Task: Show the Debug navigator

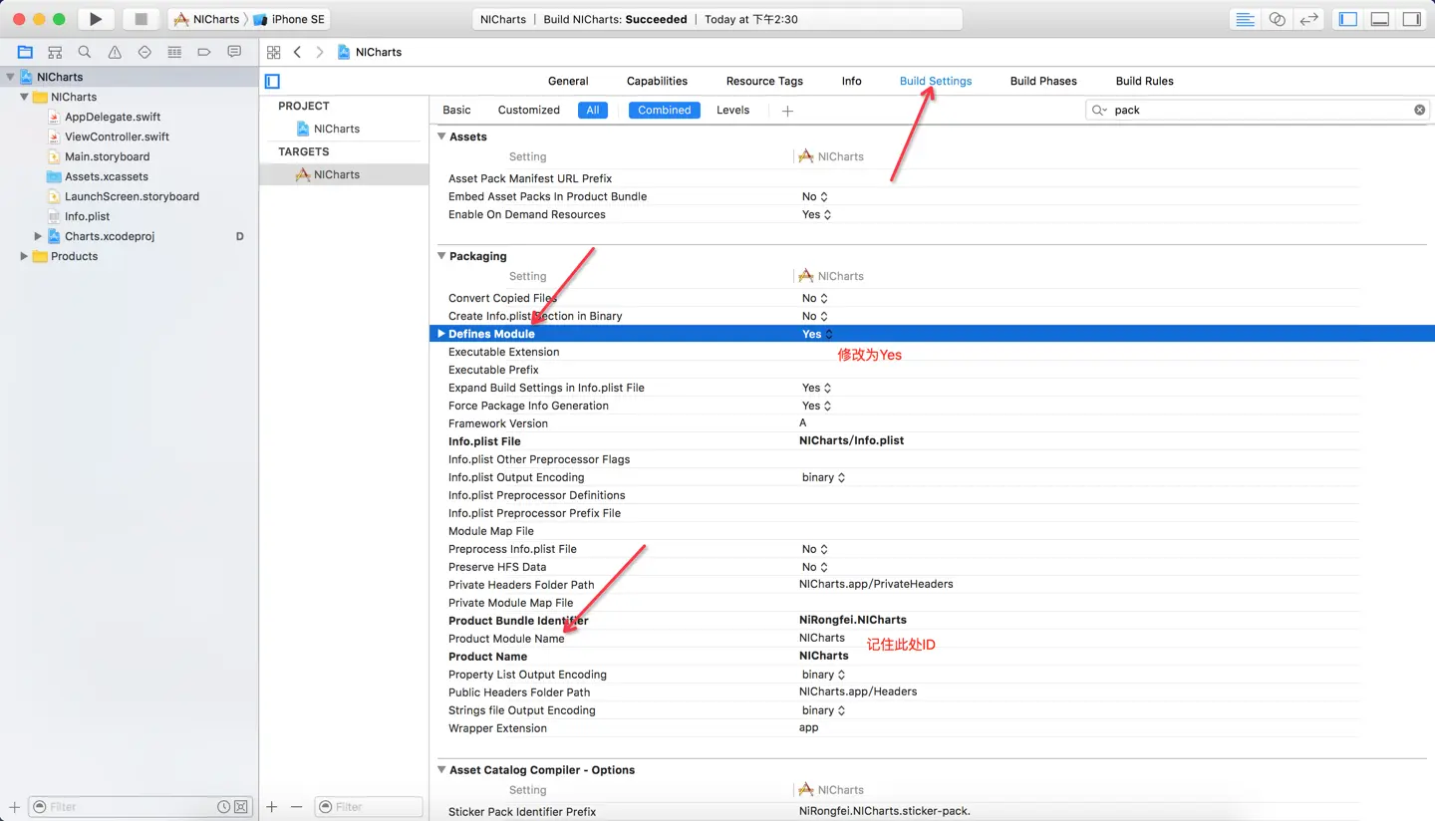Action: click(174, 52)
